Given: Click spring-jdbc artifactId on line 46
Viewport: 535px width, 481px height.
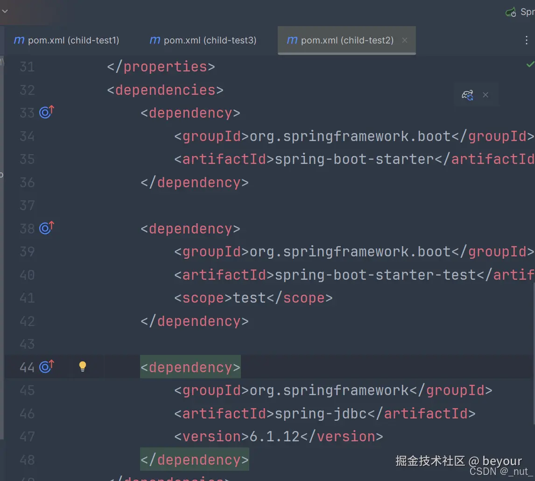Looking at the screenshot, I should 325,413.
